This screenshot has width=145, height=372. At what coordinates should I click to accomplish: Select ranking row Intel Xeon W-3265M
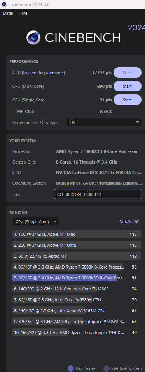(77, 311)
